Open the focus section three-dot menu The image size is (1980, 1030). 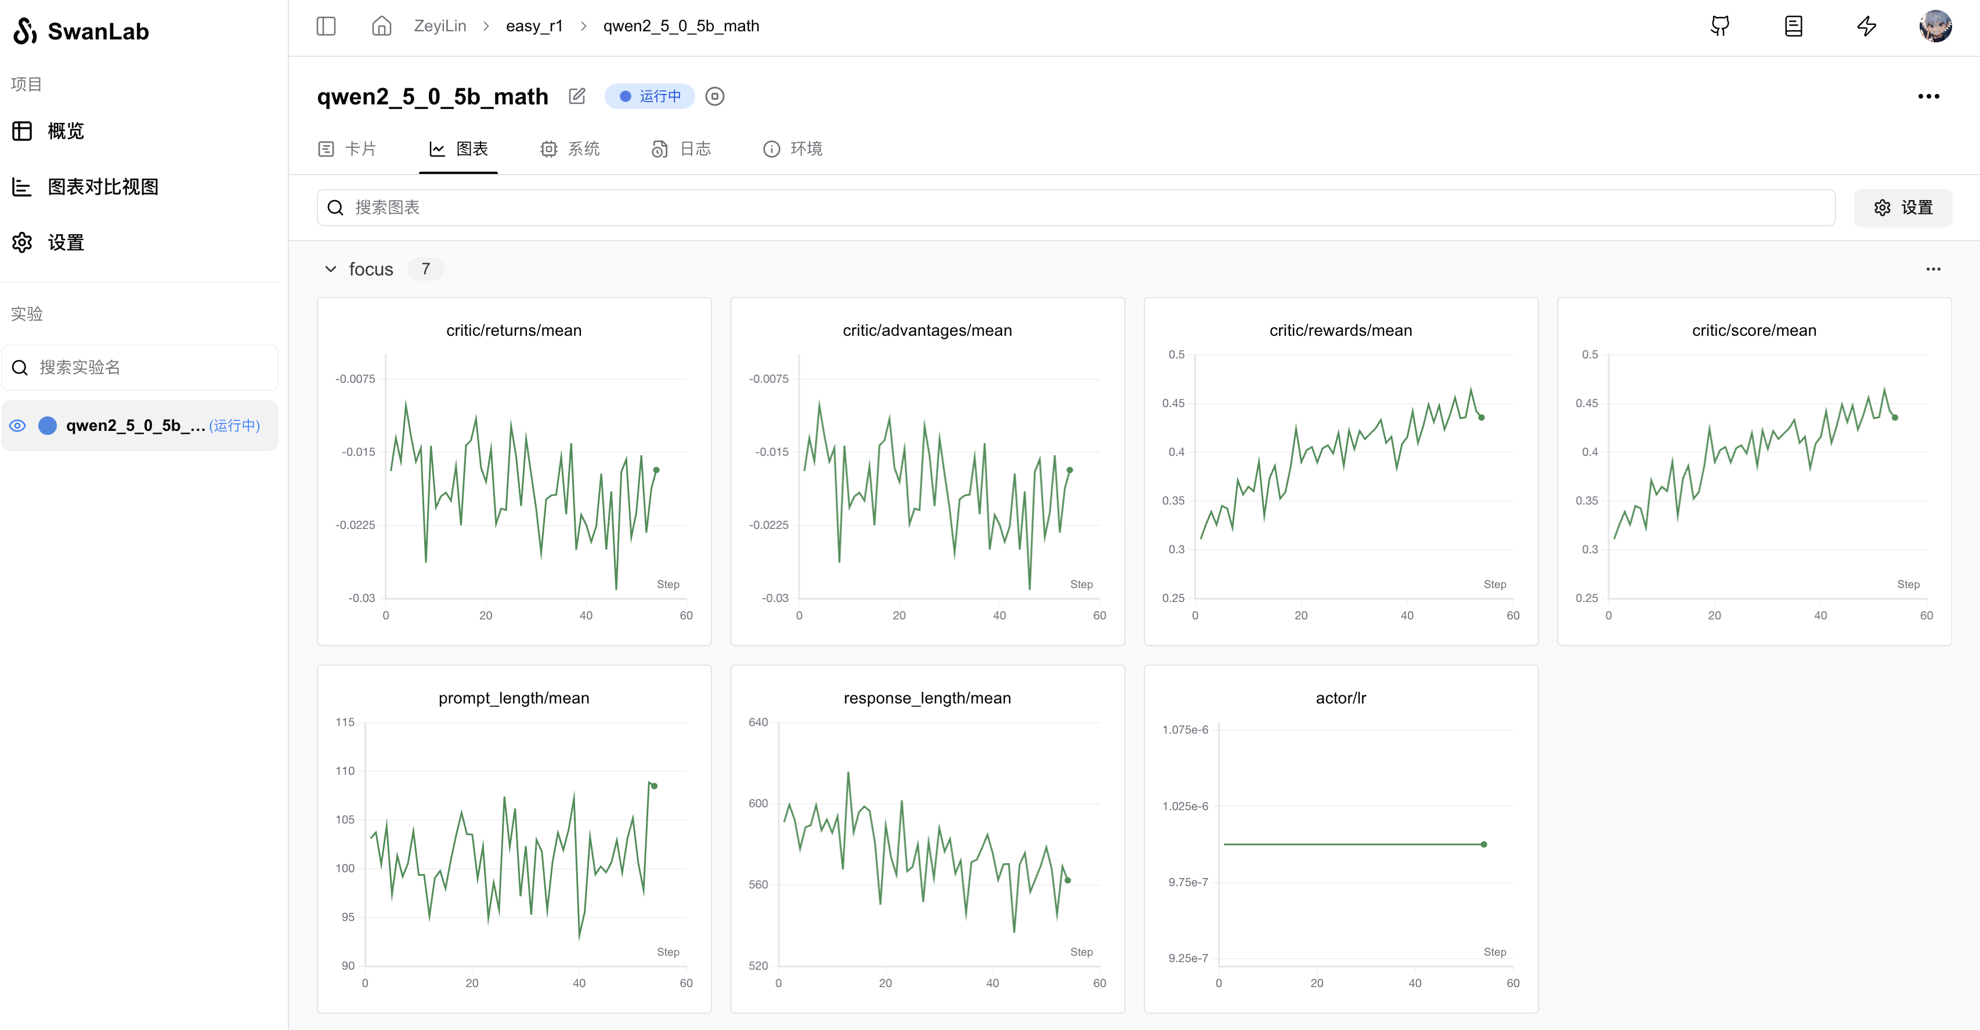(1932, 269)
